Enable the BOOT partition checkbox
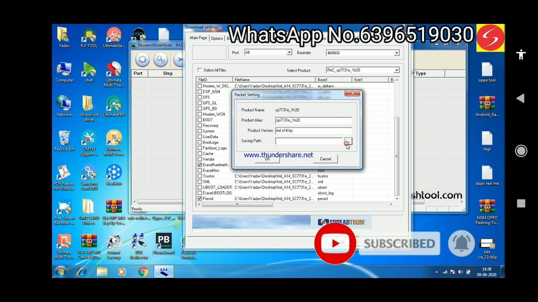 point(200,120)
